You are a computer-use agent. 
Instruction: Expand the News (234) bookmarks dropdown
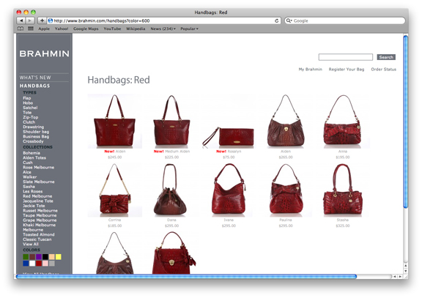[x=163, y=29]
